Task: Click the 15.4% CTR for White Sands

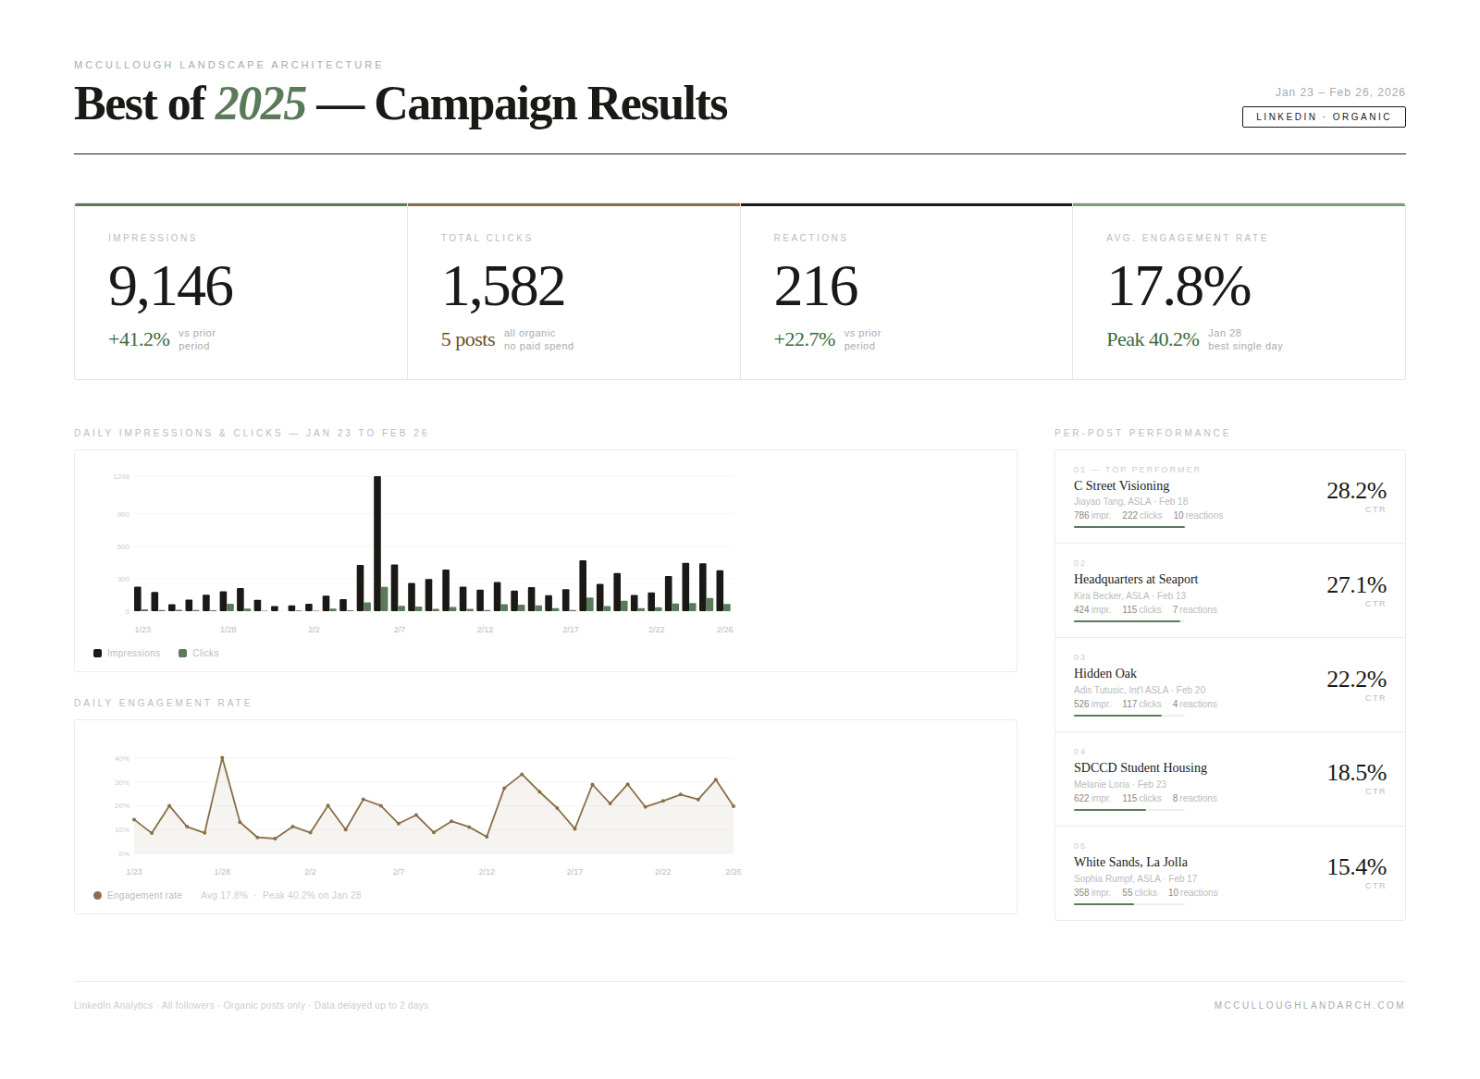Action: click(x=1356, y=867)
